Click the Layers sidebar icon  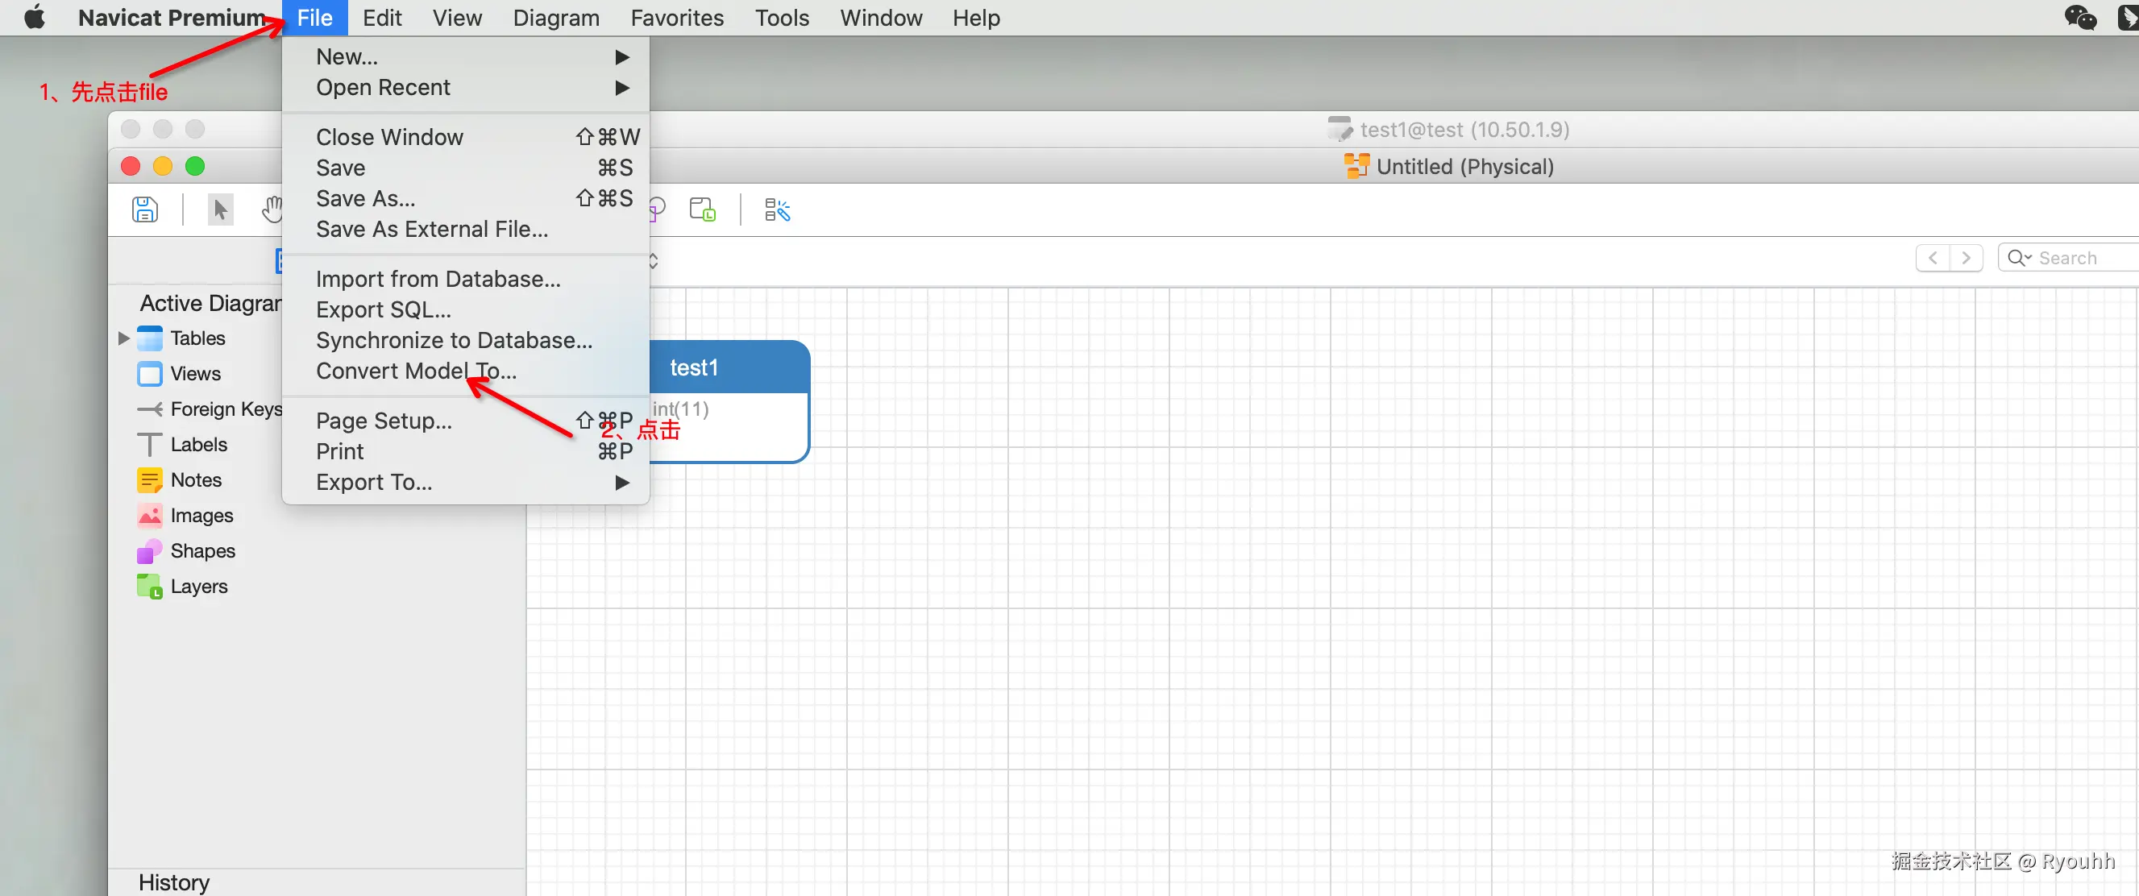click(x=149, y=587)
